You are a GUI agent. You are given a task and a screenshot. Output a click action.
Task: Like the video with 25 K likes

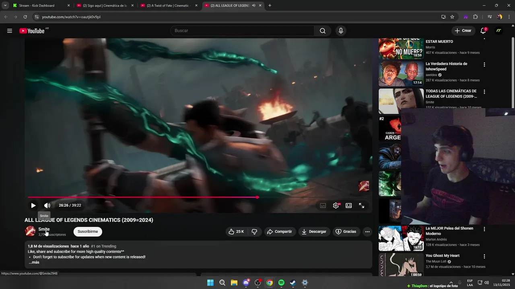click(236, 232)
